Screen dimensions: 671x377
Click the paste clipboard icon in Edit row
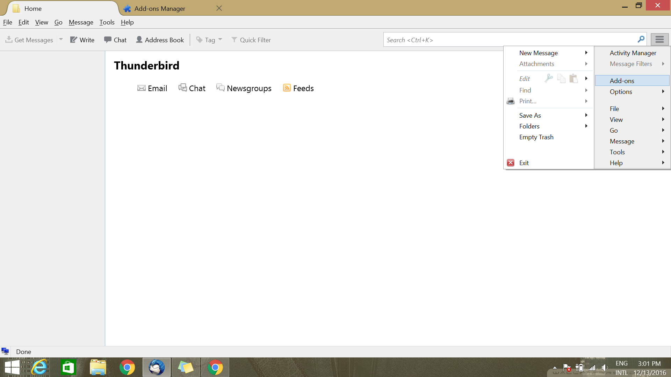point(573,78)
